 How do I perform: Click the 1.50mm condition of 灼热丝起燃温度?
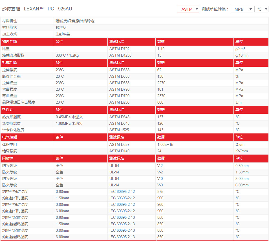point(62,224)
